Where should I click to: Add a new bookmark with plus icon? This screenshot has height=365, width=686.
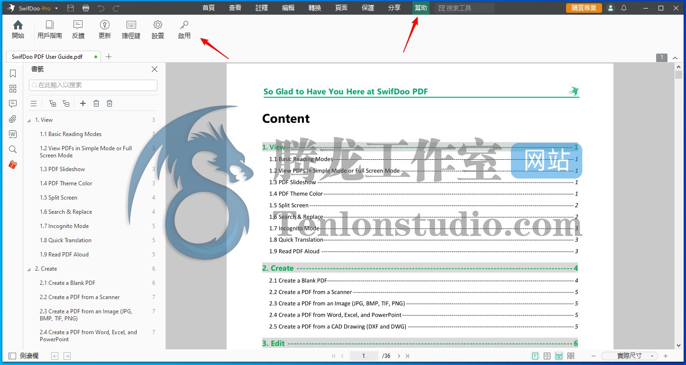[x=83, y=103]
